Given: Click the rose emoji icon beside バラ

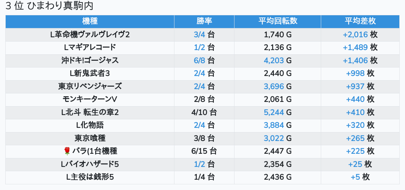Looking at the screenshot, I should 67,151.
